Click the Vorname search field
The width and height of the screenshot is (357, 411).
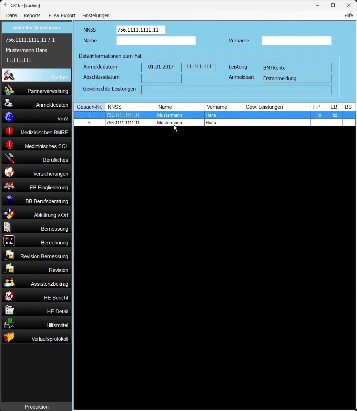[297, 41]
